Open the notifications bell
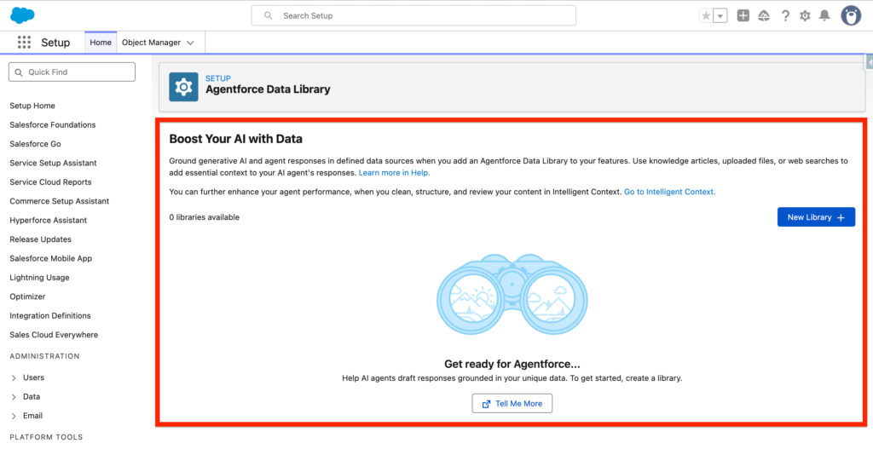This screenshot has height=449, width=873. (x=824, y=15)
